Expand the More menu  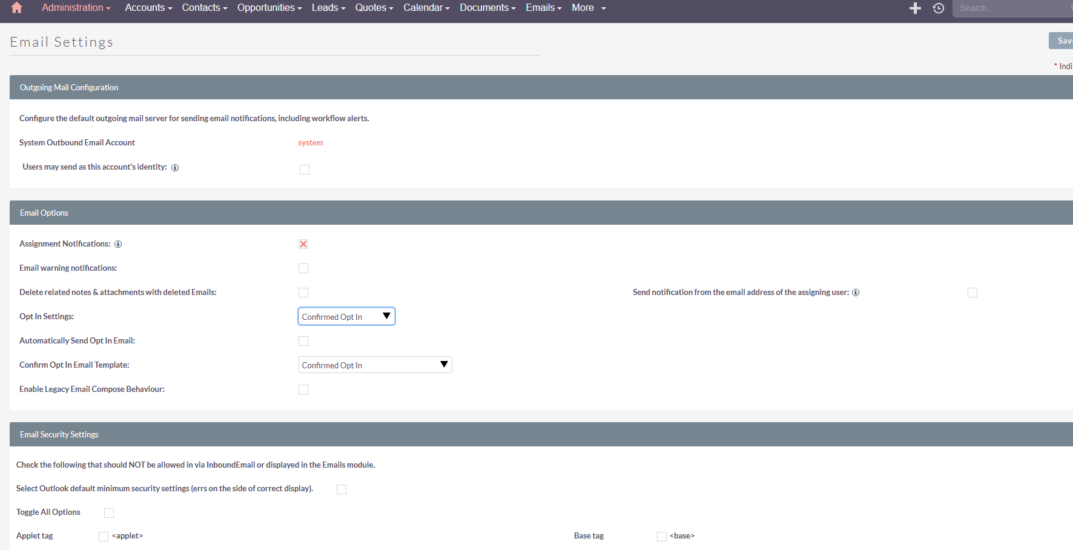point(588,8)
